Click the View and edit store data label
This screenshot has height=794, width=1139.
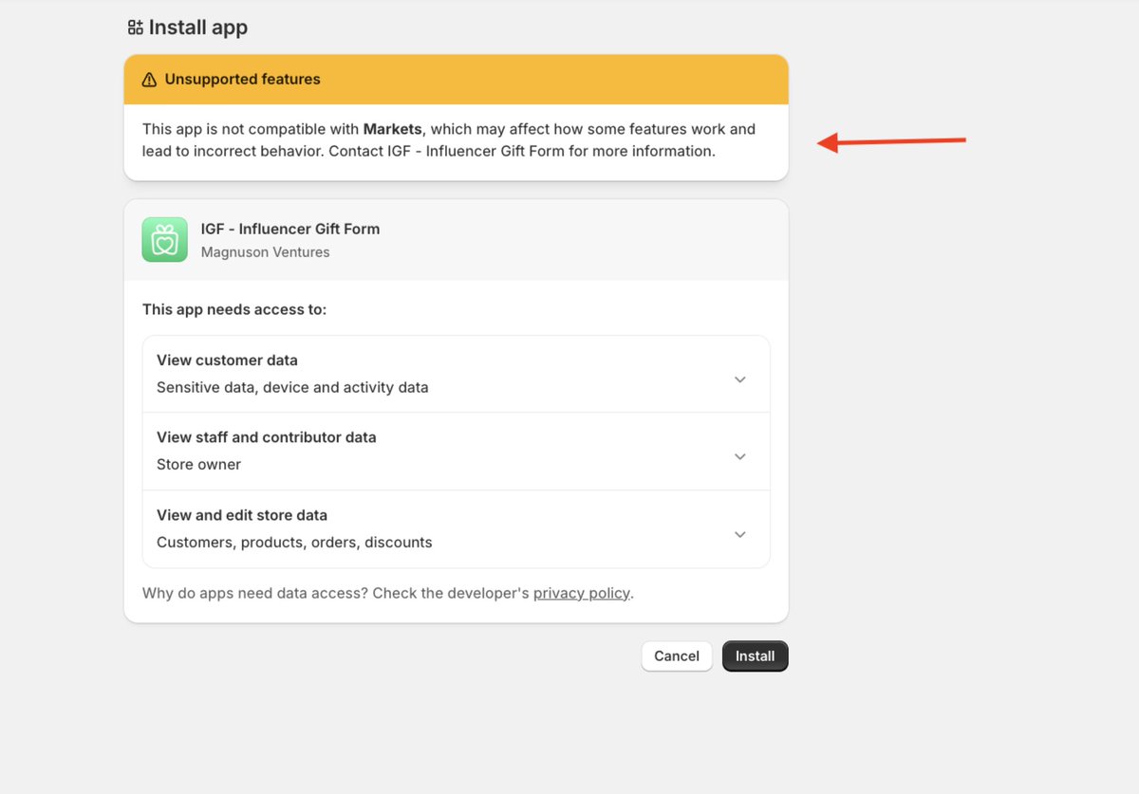pos(242,515)
